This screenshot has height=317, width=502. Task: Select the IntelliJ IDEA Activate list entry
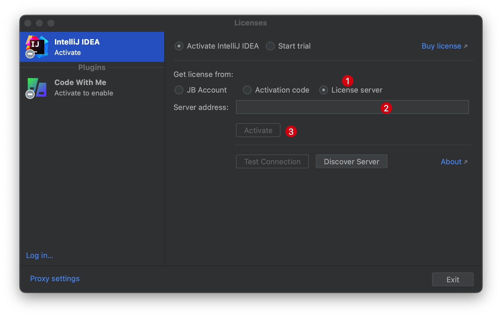92,47
